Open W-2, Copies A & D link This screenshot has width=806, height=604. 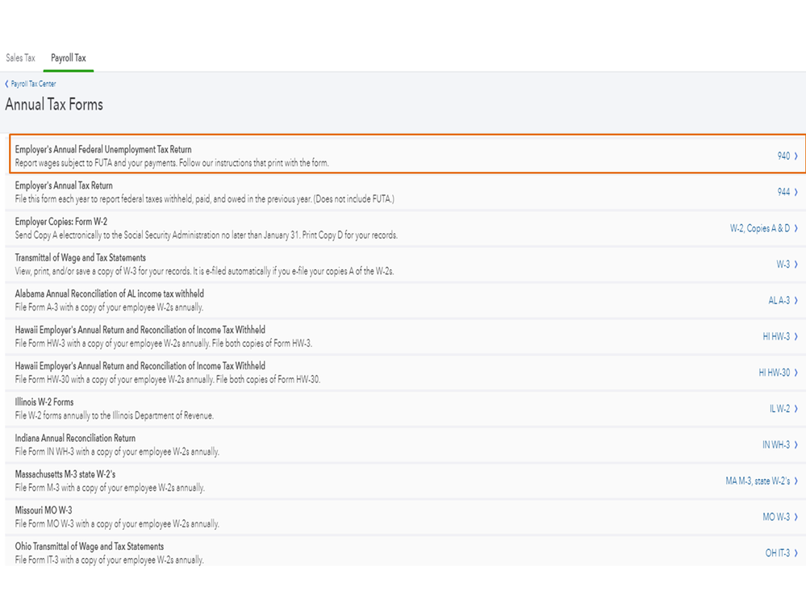759,228
